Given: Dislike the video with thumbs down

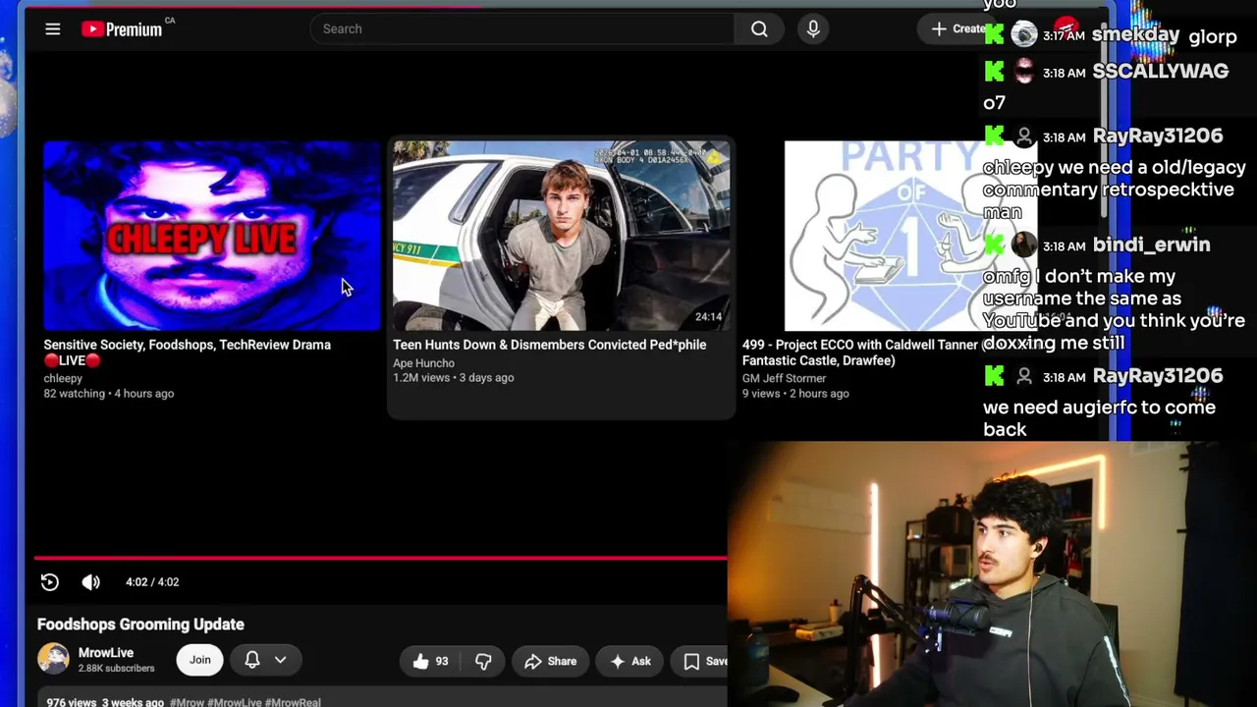Looking at the screenshot, I should (x=483, y=661).
